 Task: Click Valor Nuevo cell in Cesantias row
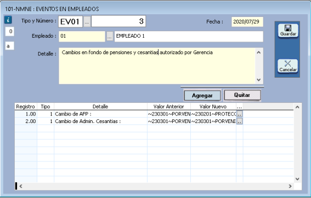(x=213, y=121)
